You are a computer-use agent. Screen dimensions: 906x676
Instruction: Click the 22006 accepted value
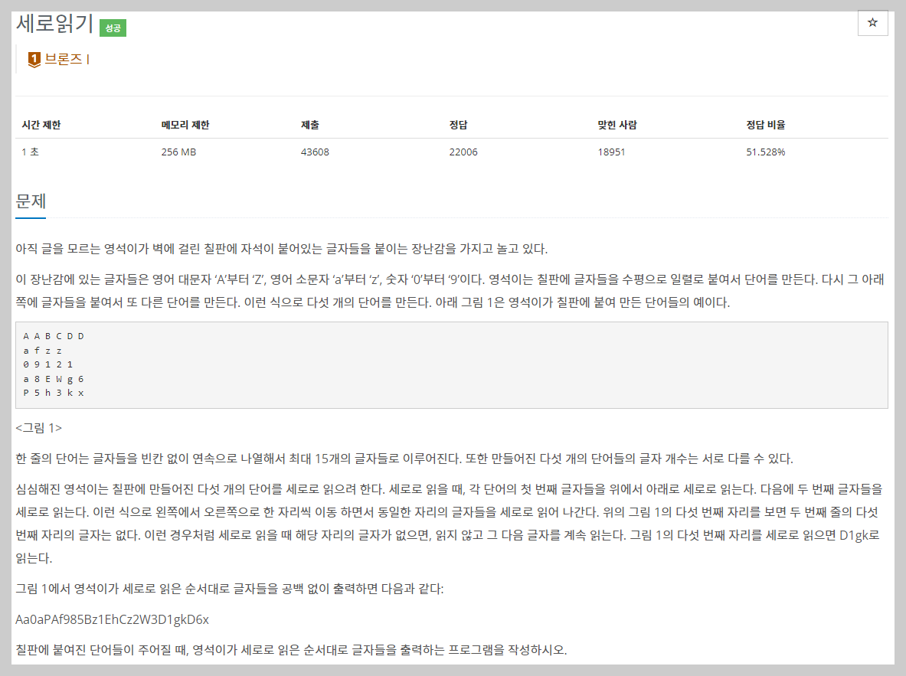463,152
